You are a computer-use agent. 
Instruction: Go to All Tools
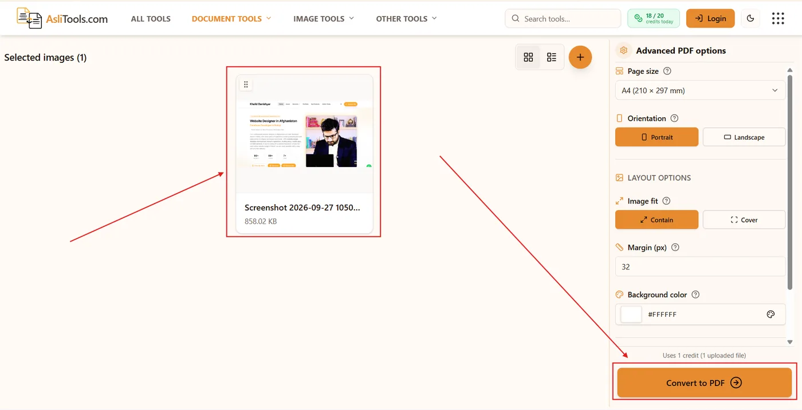[x=151, y=18]
